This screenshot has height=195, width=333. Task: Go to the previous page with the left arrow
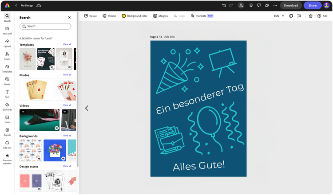tap(87, 108)
